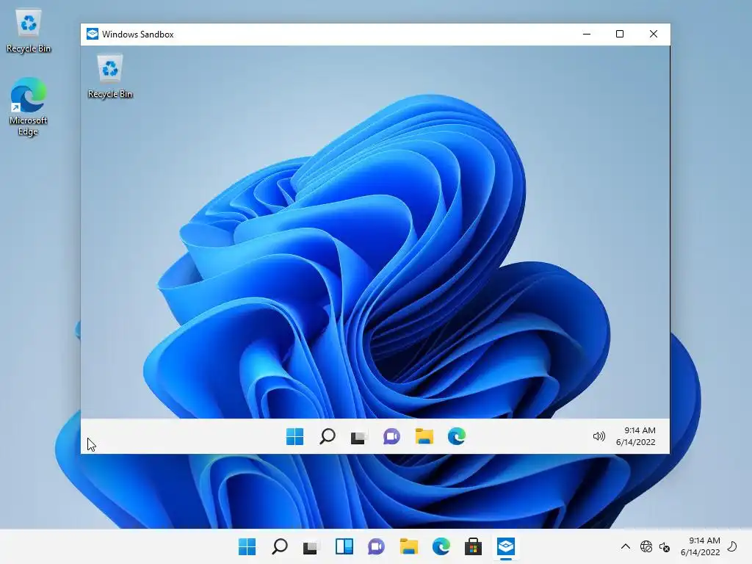Open the host clock showing 9:14 AM
The image size is (752, 564).
[700, 546]
